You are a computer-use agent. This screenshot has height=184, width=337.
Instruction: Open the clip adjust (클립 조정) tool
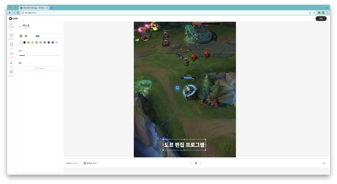pyautogui.click(x=11, y=36)
